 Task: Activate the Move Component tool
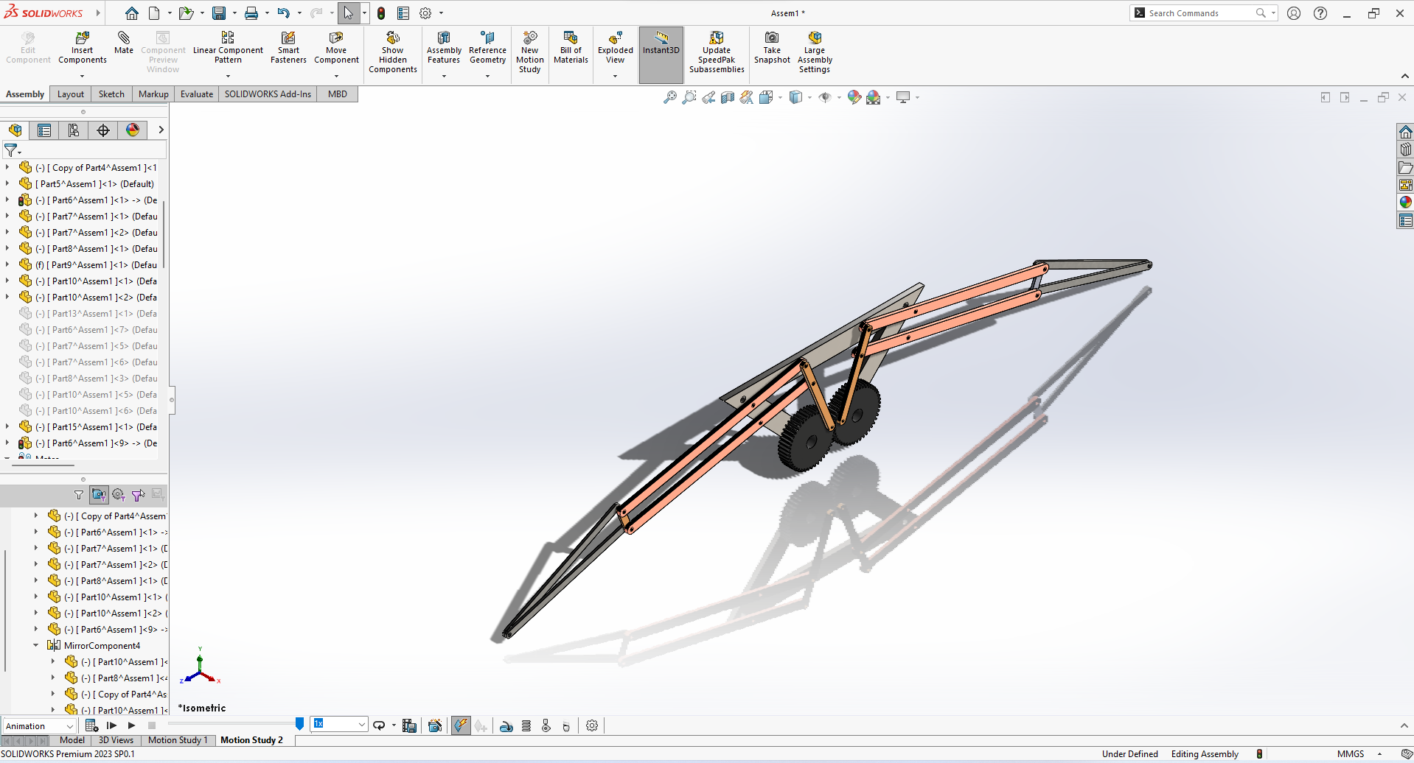(336, 48)
